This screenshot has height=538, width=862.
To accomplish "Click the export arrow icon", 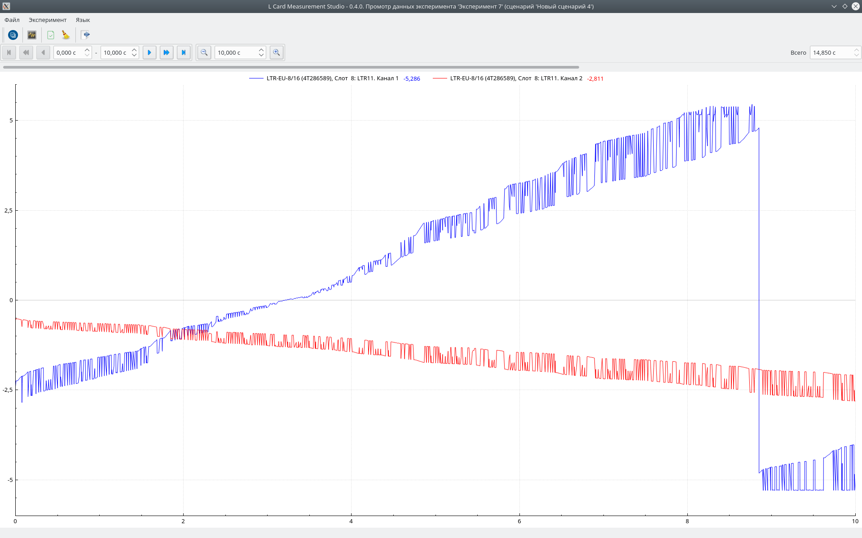I will [x=85, y=35].
